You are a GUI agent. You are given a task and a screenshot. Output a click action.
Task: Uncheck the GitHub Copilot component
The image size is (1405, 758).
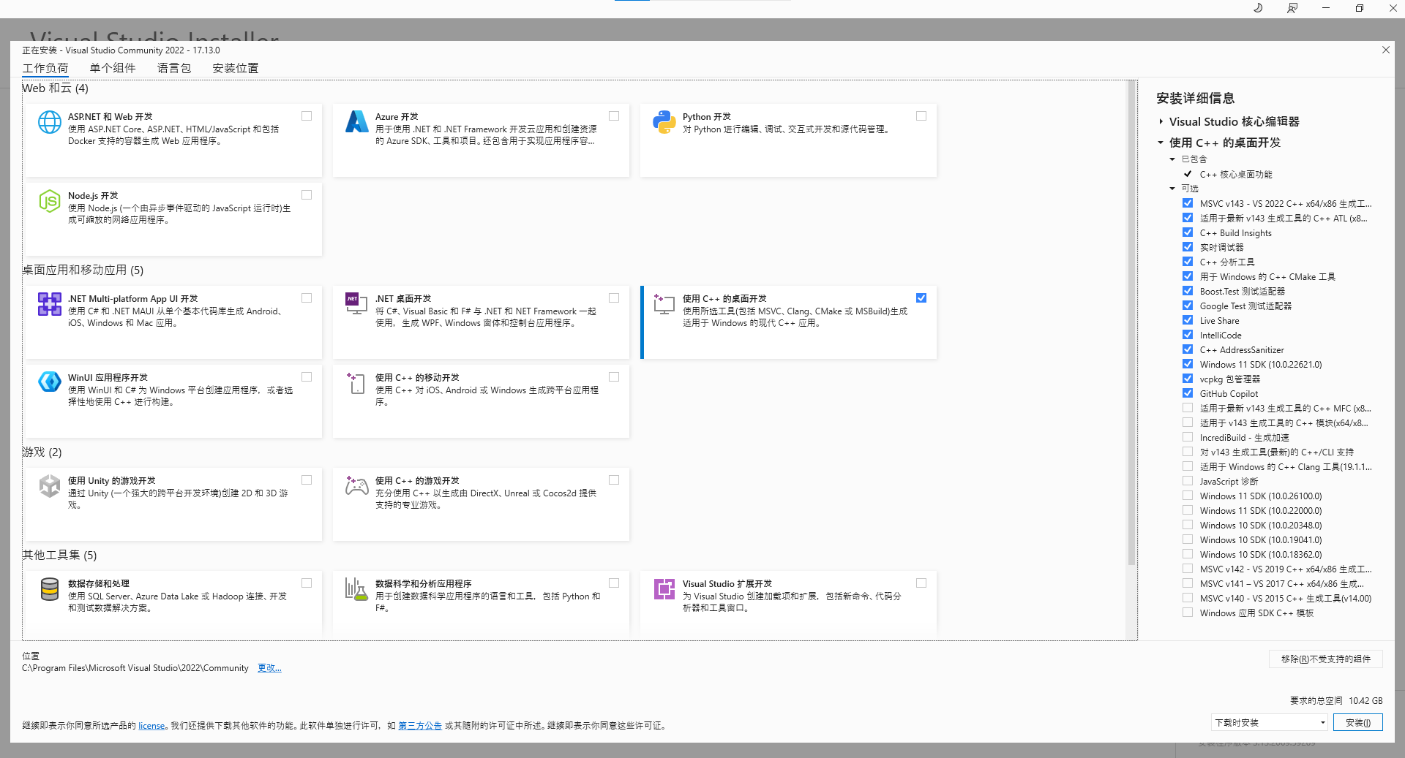coord(1188,393)
